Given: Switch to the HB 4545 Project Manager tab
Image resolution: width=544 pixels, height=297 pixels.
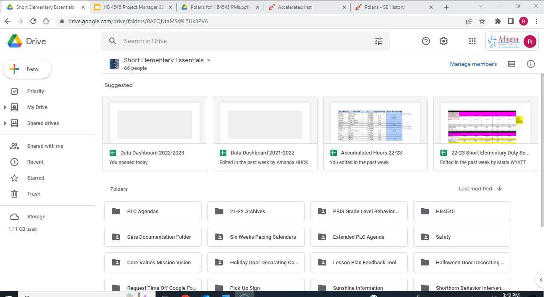Looking at the screenshot, I should pos(132,7).
